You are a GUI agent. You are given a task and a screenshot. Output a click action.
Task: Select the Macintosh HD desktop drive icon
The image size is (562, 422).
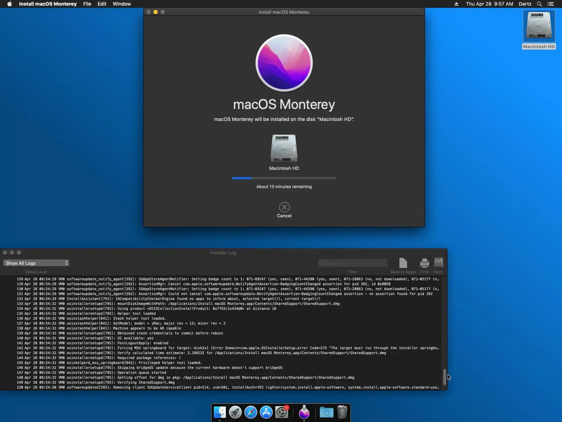click(539, 30)
